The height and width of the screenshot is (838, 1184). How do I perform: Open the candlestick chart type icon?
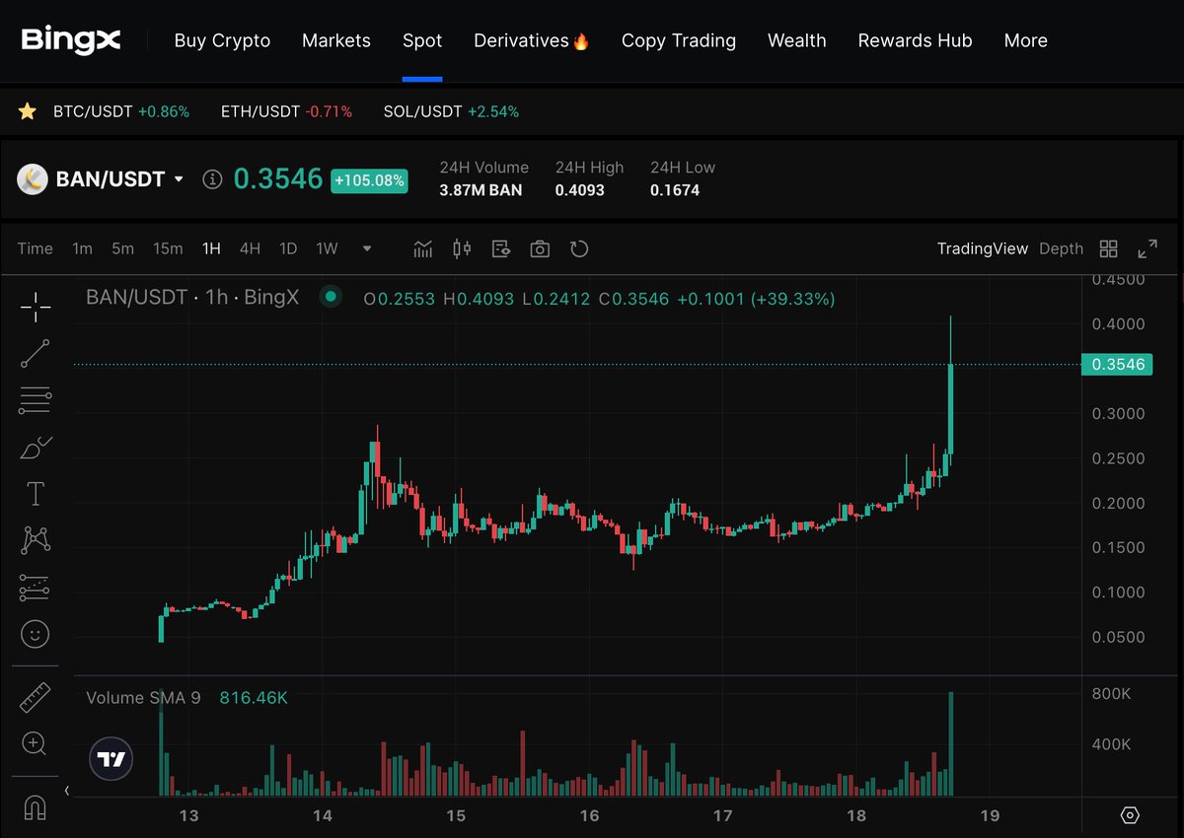[x=462, y=248]
